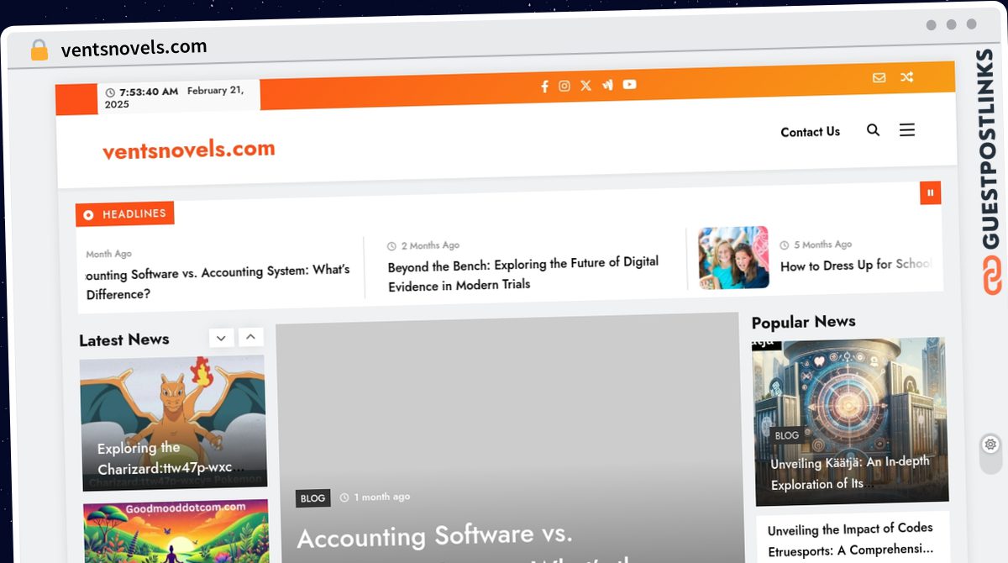Toggle the settings gear side tab

pos(990,445)
